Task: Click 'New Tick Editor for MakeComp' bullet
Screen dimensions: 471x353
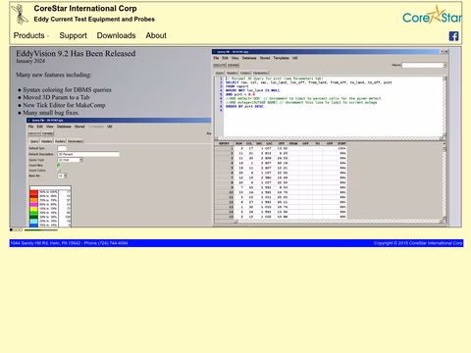Action: pyautogui.click(x=64, y=105)
